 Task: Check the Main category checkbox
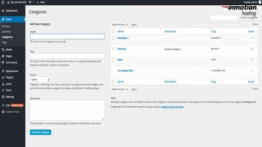point(114,60)
